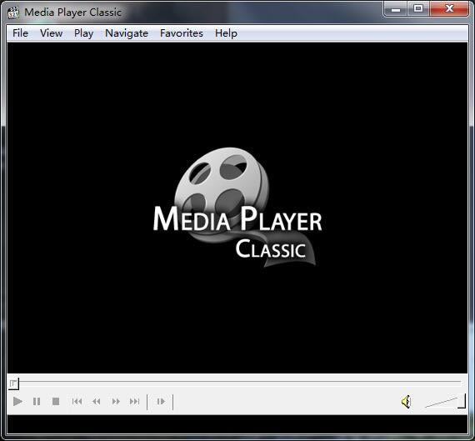Click the Pause button in the controls

pos(37,402)
